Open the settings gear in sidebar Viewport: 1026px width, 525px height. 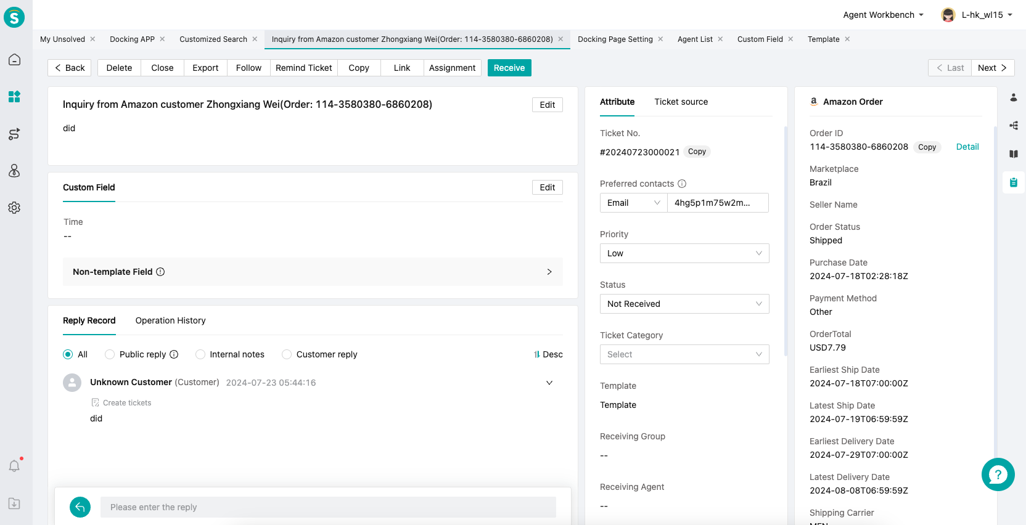coord(14,208)
